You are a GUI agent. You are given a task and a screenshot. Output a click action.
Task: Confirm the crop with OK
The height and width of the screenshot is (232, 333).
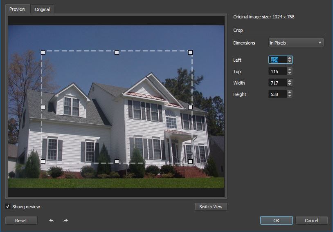click(276, 221)
